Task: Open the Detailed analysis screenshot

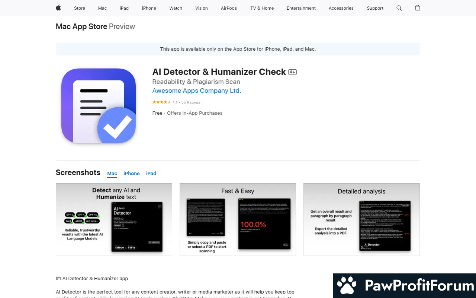Action: (x=361, y=219)
